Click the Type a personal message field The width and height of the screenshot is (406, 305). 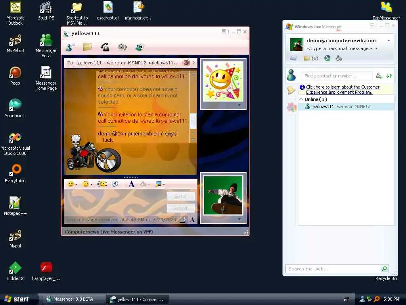[339, 48]
